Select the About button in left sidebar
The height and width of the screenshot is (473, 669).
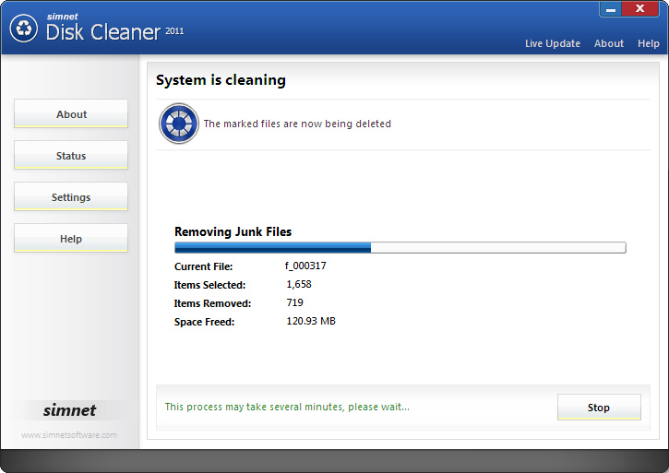click(x=71, y=114)
